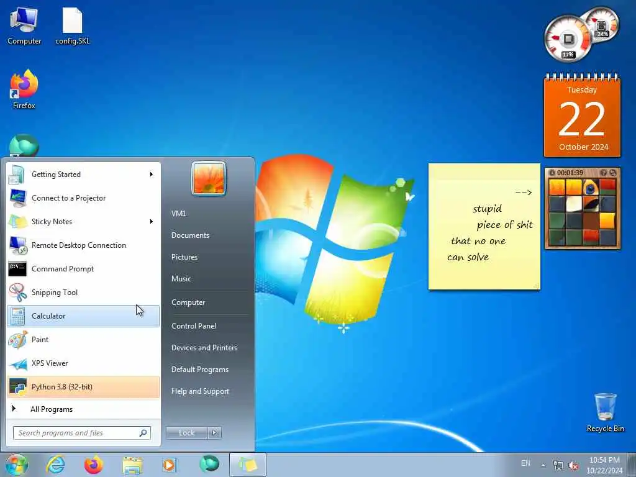Start the Calculator program
636x477 pixels.
point(83,316)
